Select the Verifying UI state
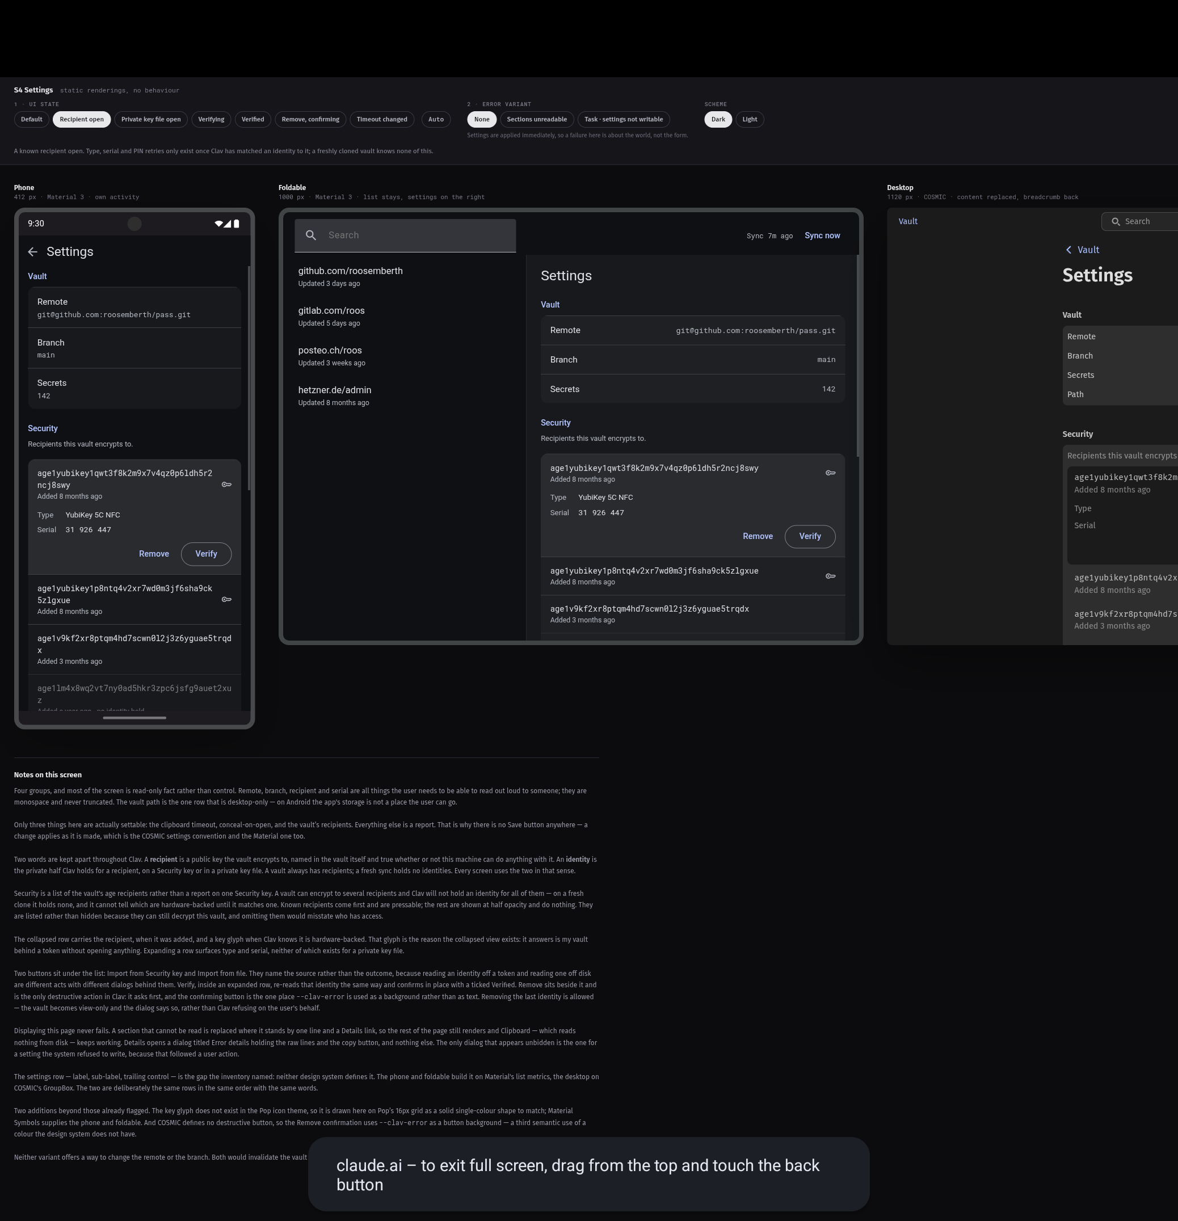 tap(211, 120)
